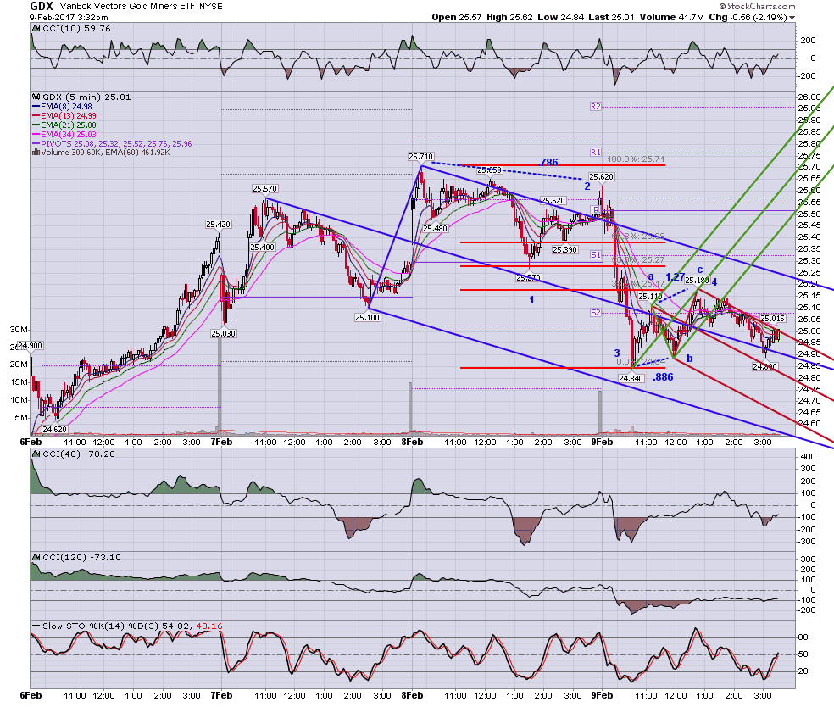Click the 'VanEck Vectors Gold Miners ETF' title

click(128, 7)
